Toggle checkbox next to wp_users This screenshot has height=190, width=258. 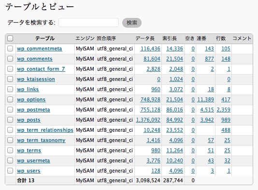click(10, 171)
